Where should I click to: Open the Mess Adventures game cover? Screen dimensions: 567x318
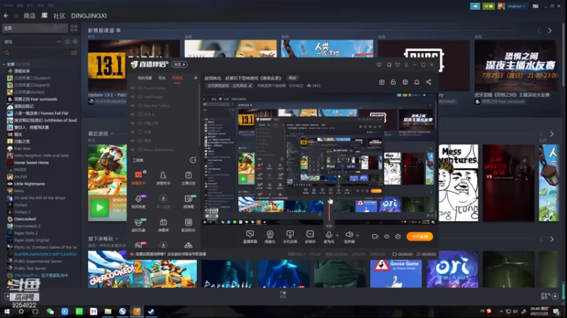click(458, 183)
